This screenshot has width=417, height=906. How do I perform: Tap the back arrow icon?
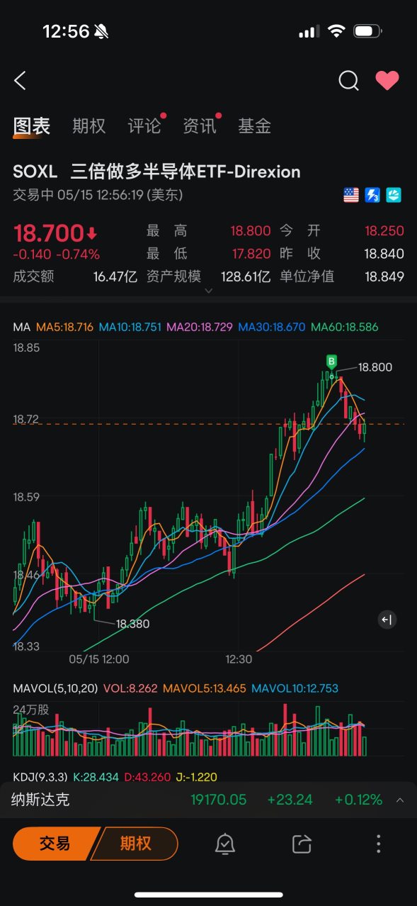pos(20,81)
